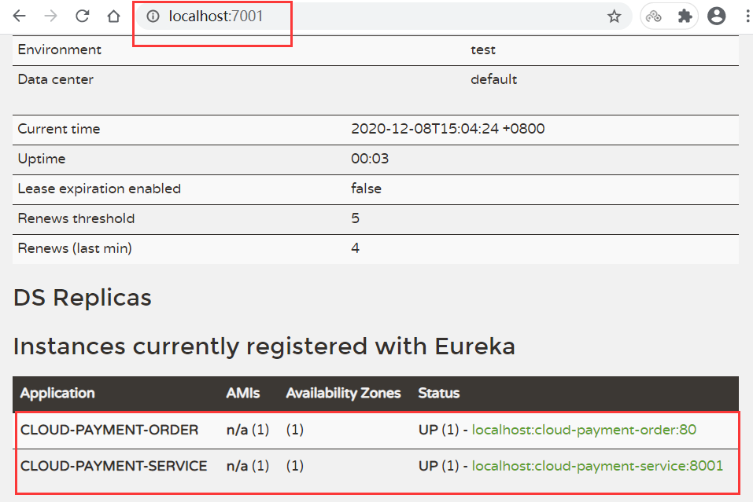Viewport: 753px width, 502px height.
Task: Click the 'Lease expiration enabled' label
Action: coord(99,189)
